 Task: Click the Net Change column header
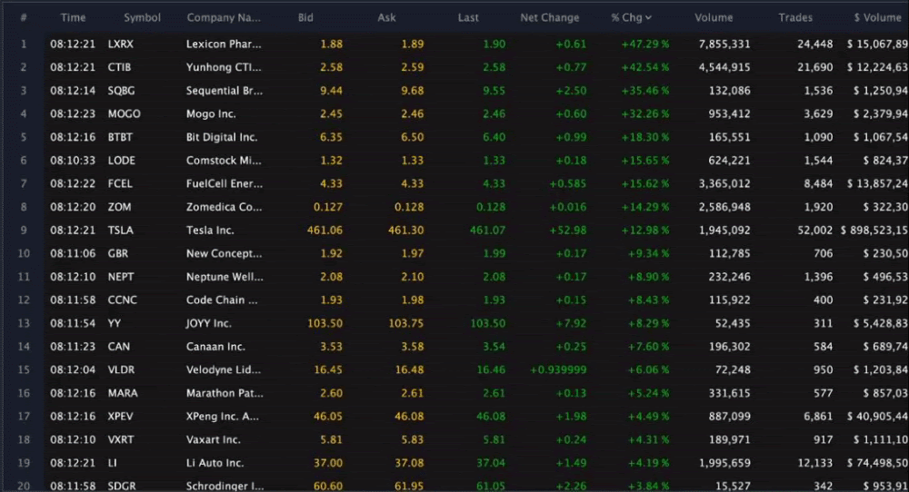550,17
